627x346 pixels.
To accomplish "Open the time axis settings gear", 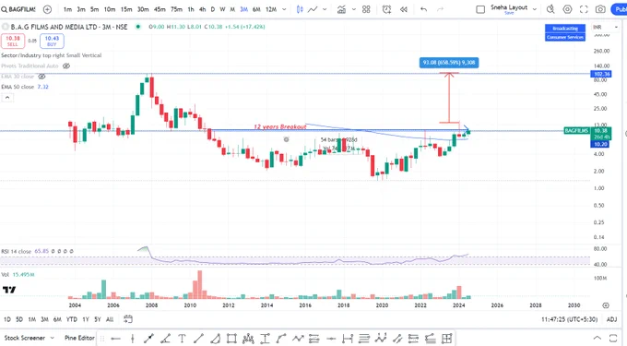I will pyautogui.click(x=606, y=305).
